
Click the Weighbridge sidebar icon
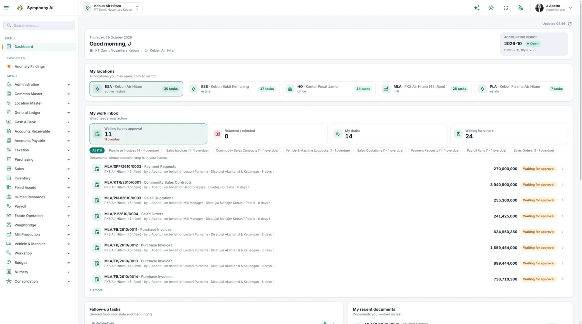(9, 225)
